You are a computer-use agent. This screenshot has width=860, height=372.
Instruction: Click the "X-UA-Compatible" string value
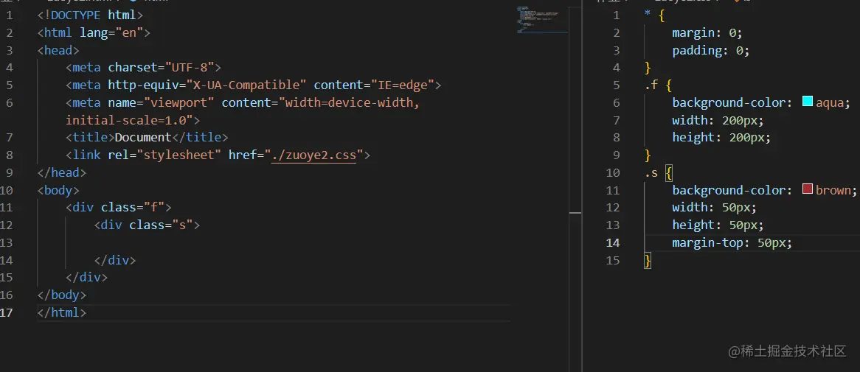[x=246, y=85]
